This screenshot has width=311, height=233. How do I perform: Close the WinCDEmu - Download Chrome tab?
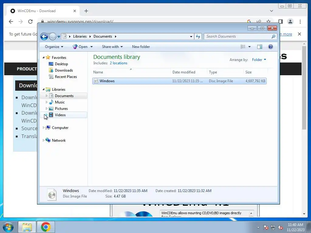tap(75, 11)
